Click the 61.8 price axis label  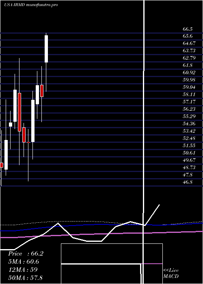[x=188, y=65]
